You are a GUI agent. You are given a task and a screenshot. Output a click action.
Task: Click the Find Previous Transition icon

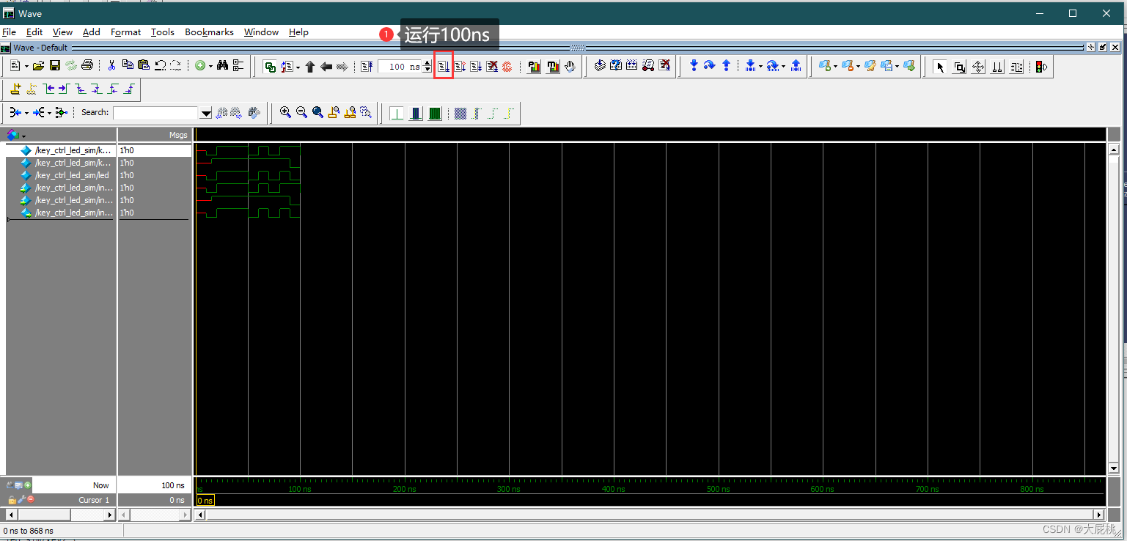48,89
